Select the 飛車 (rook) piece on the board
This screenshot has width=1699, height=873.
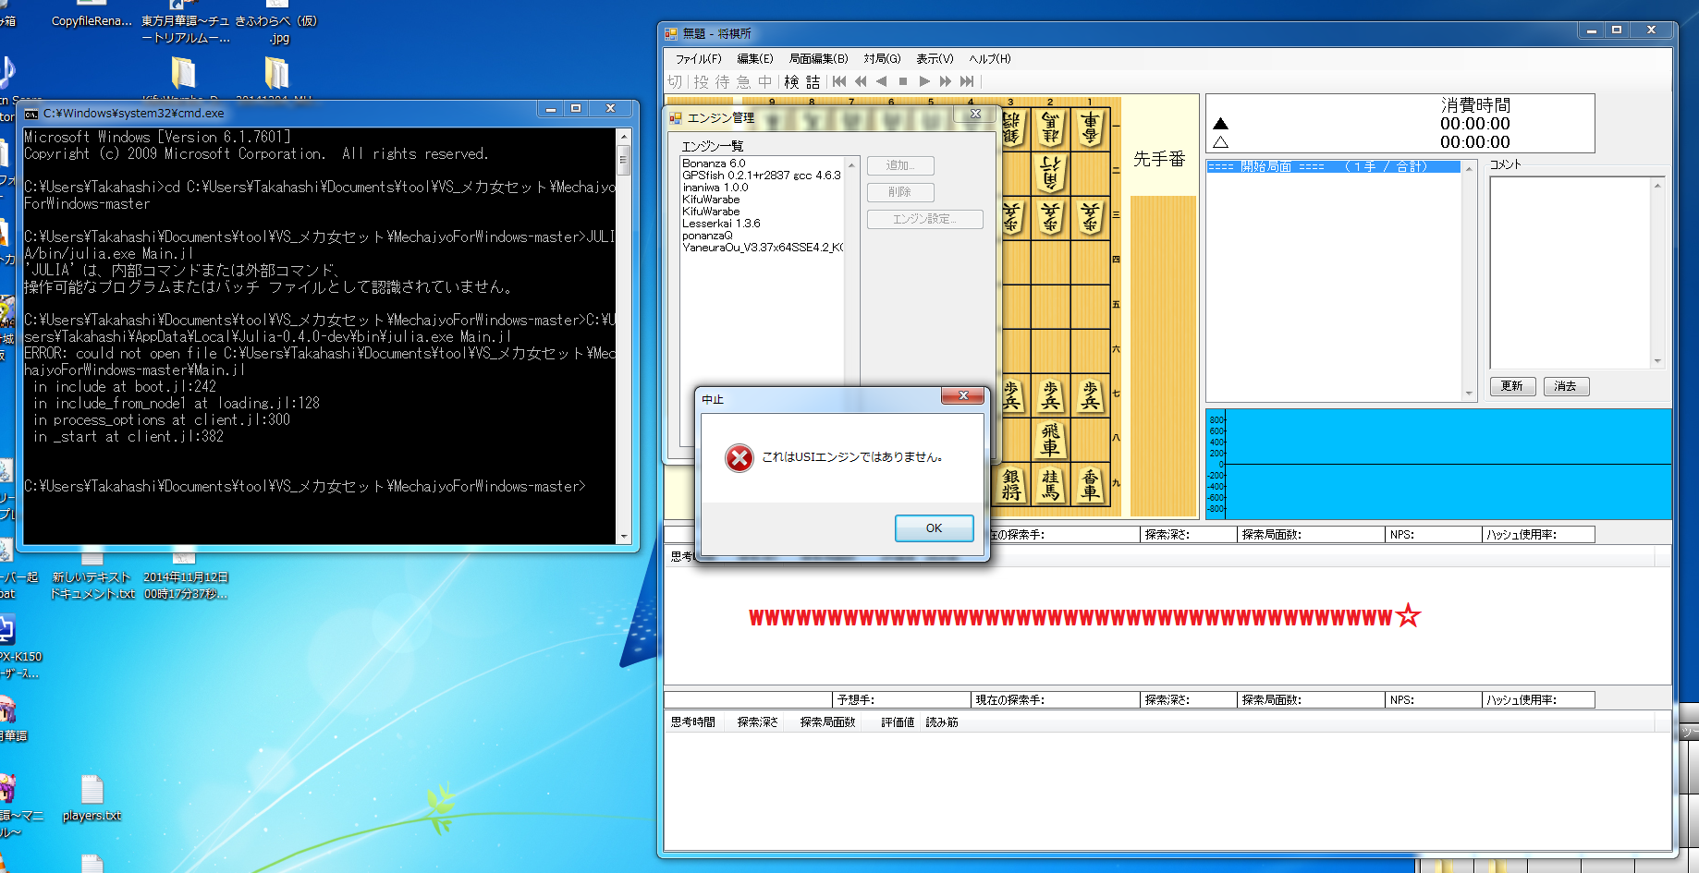point(1051,440)
